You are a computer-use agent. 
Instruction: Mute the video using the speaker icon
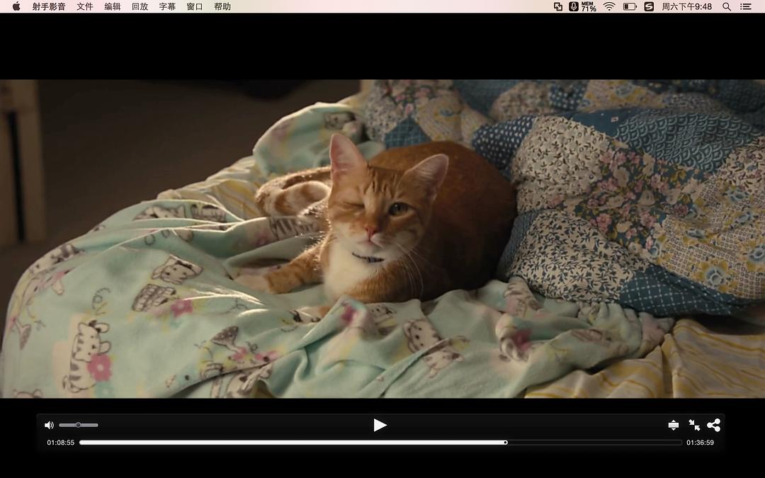pos(49,425)
